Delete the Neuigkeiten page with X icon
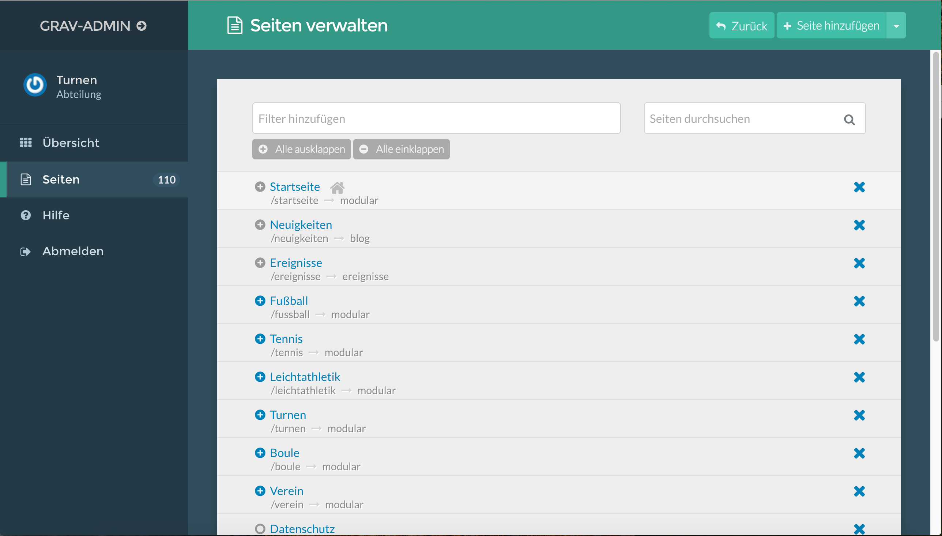The width and height of the screenshot is (942, 536). 859,225
